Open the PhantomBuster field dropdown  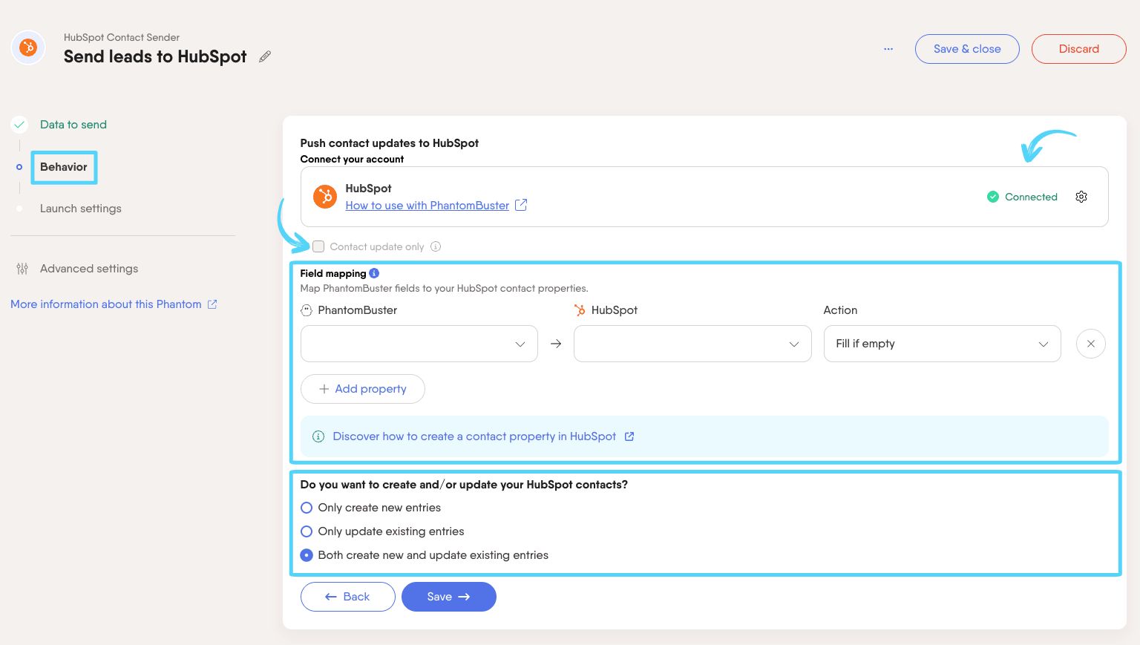click(x=419, y=344)
